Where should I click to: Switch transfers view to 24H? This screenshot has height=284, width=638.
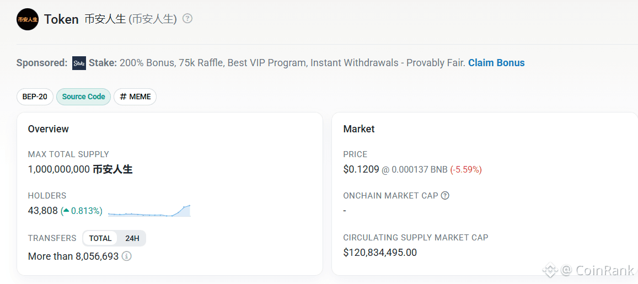(x=132, y=238)
